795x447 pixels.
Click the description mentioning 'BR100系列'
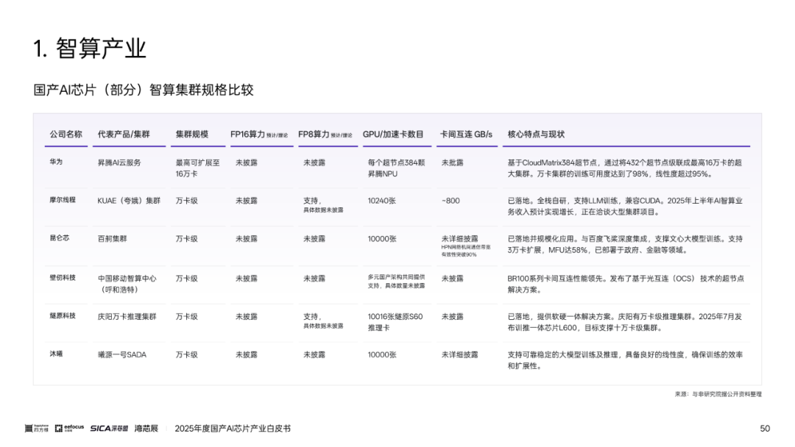point(626,284)
